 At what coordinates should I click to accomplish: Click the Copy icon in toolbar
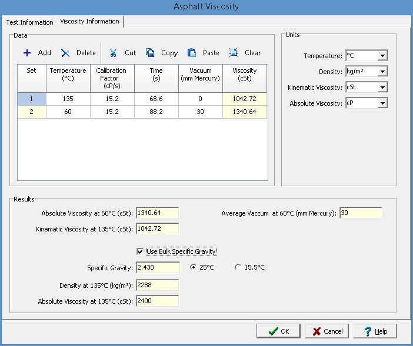coord(150,53)
